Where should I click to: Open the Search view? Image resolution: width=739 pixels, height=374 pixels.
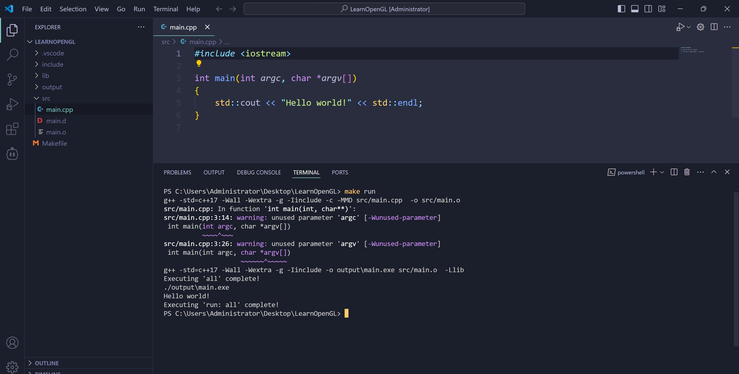tap(12, 54)
